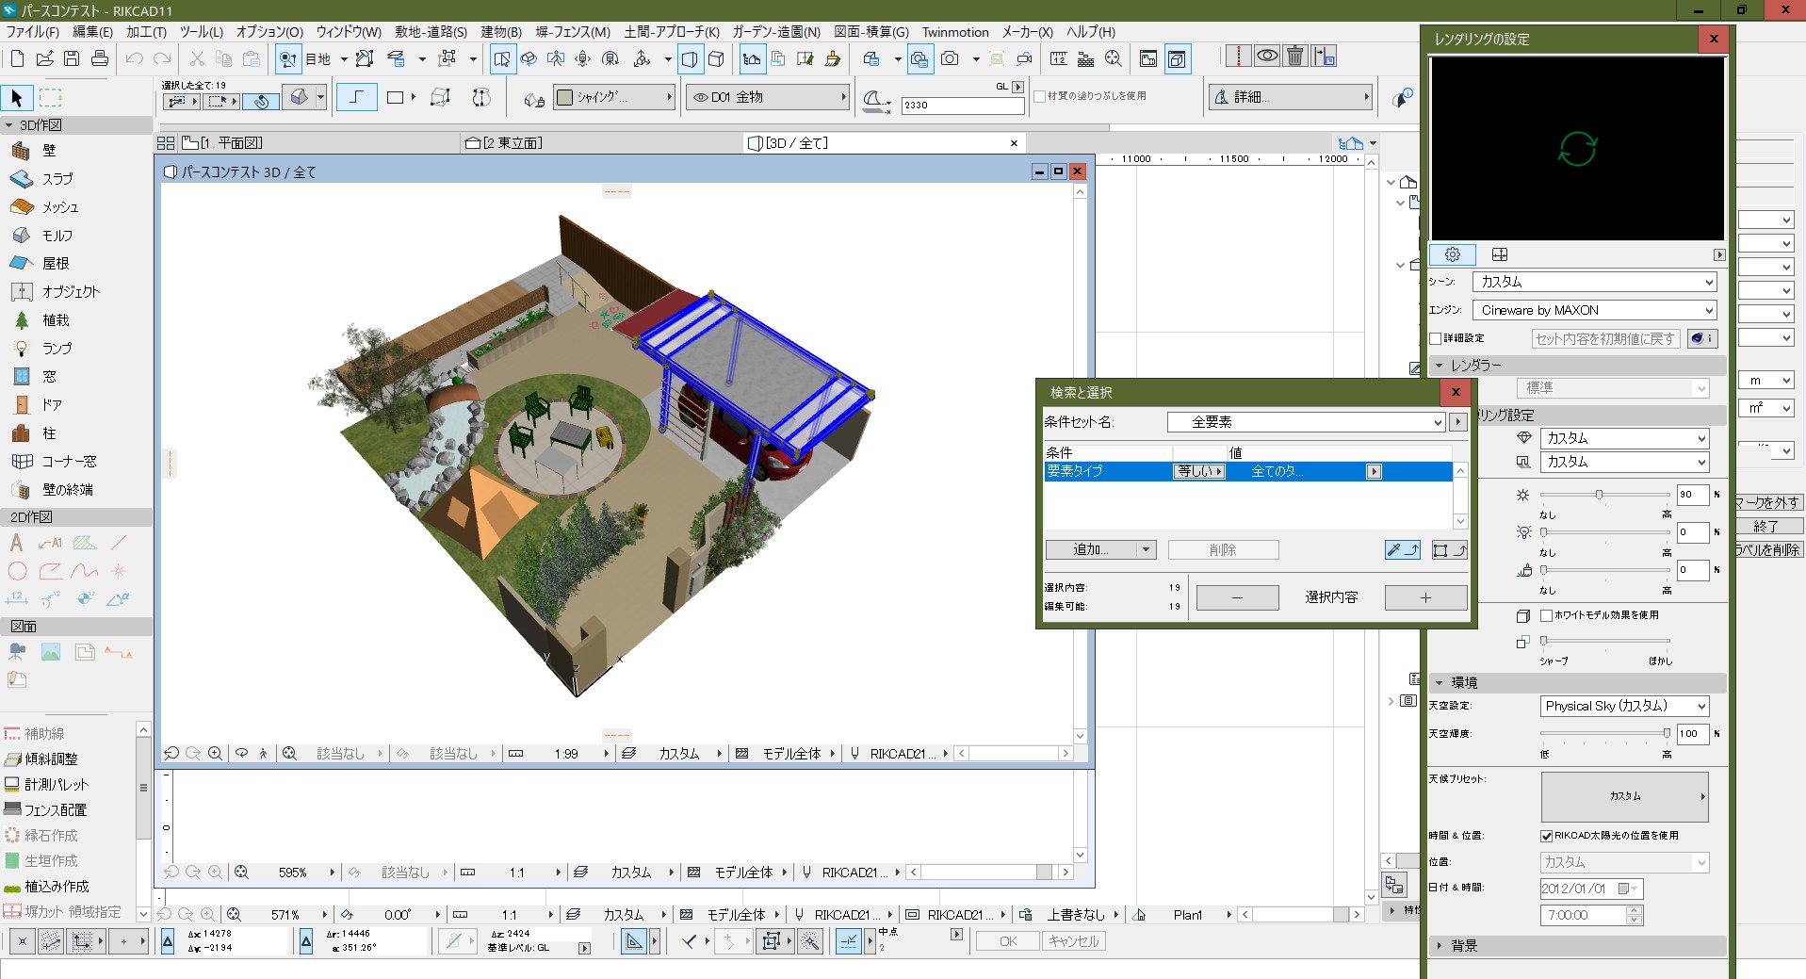Click the plus button beside 選択内容
1806x979 pixels.
click(1424, 597)
